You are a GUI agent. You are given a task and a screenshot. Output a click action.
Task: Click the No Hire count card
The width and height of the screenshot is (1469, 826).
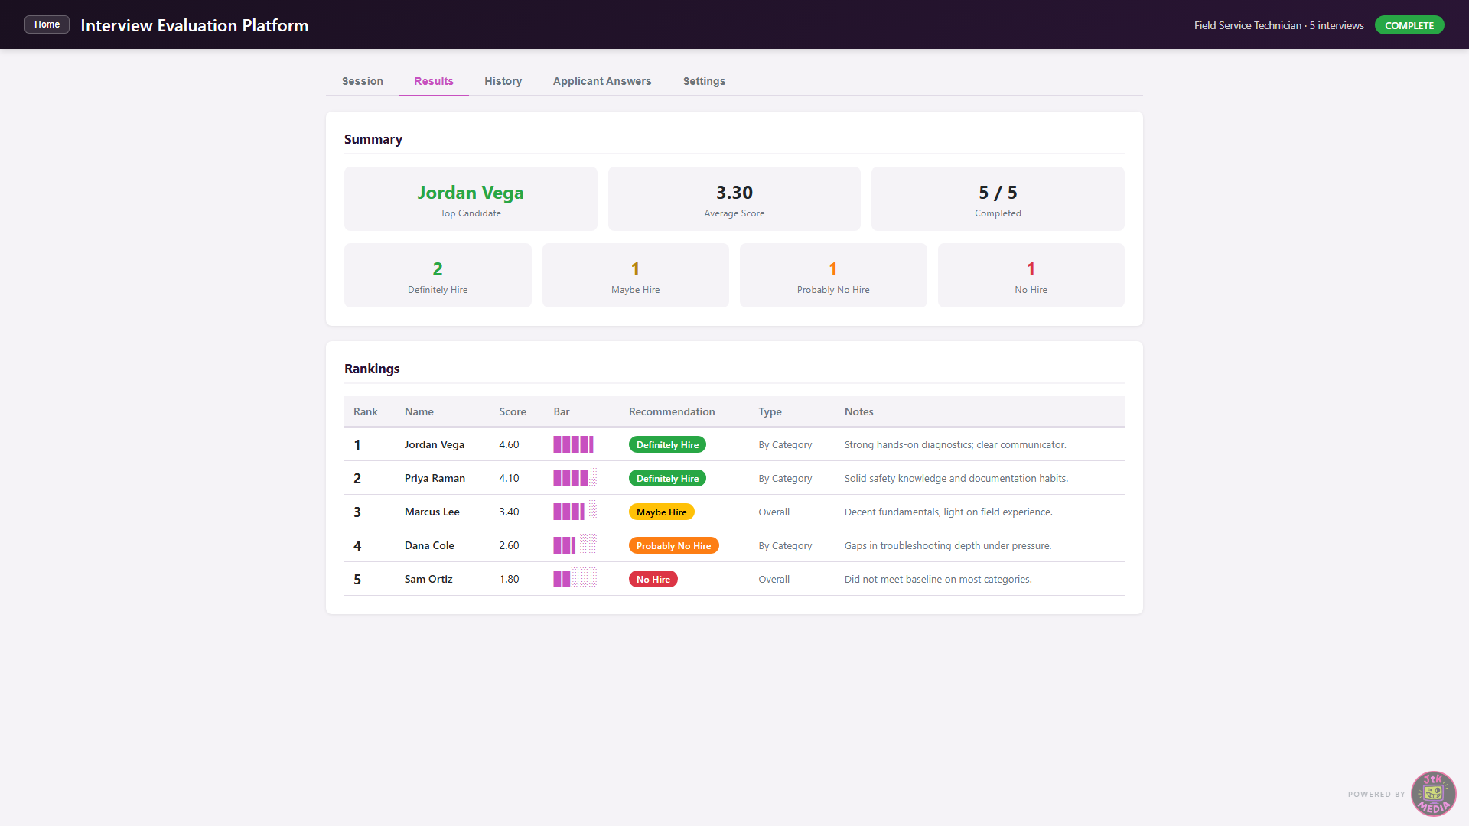[x=1031, y=275]
